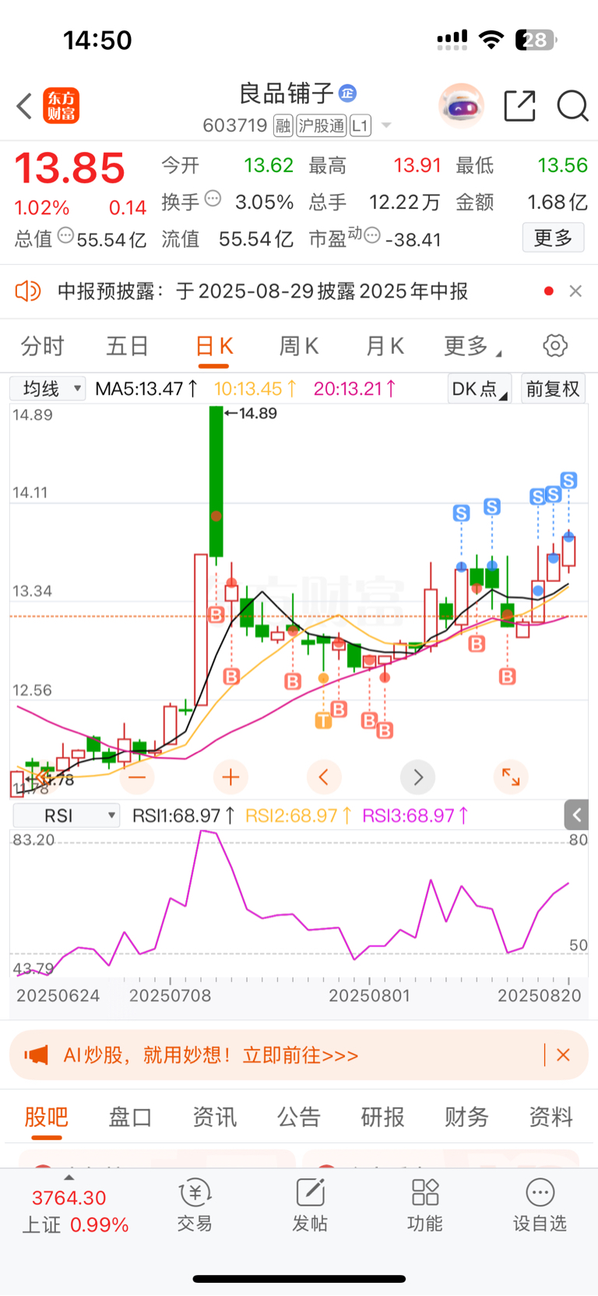
Task: Tap the enterprise badge beside 良品铺子
Action: coord(347,94)
